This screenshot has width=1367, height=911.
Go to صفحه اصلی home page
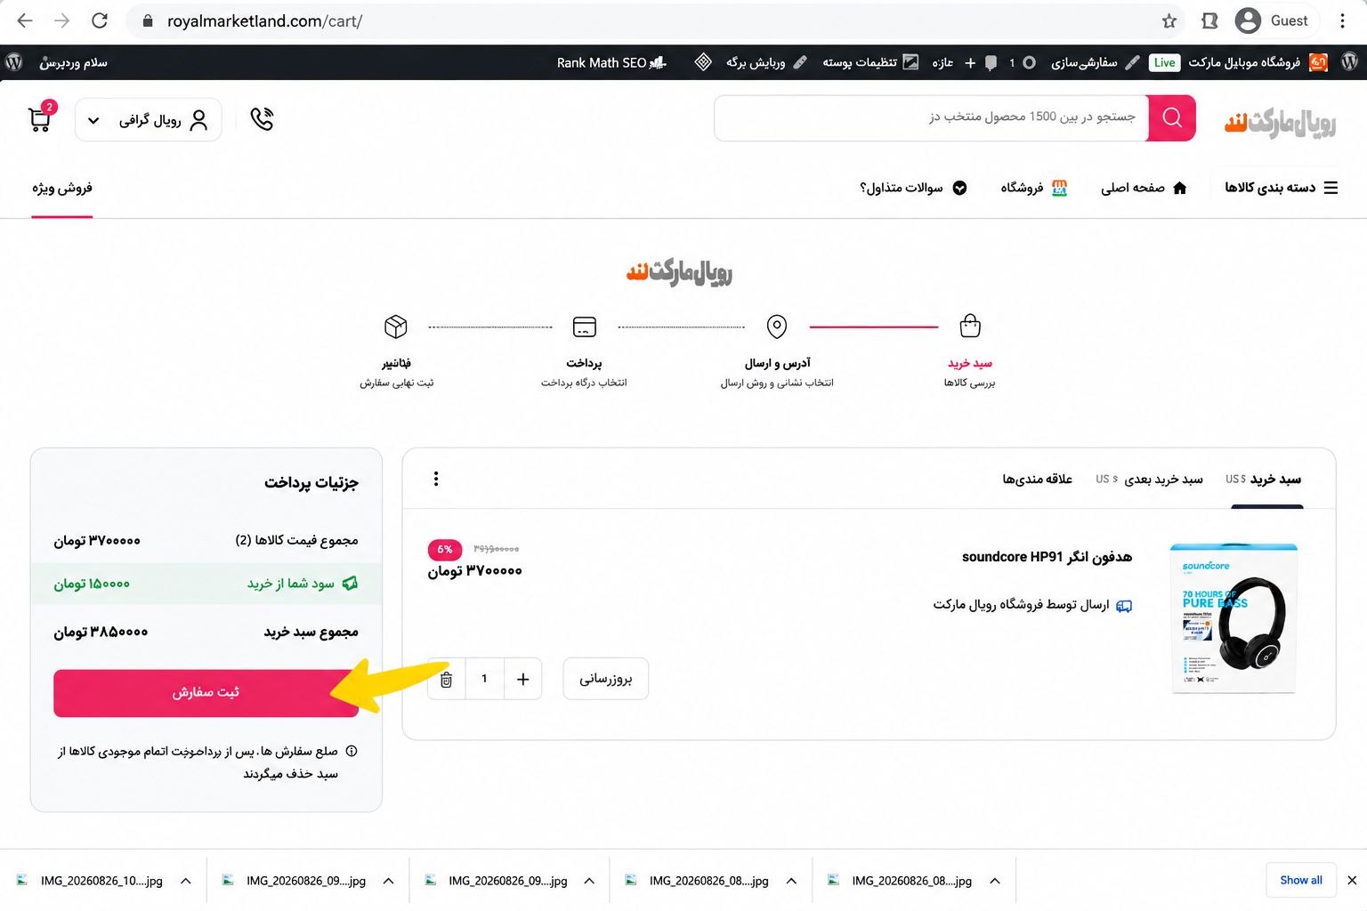pos(1144,188)
